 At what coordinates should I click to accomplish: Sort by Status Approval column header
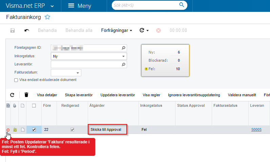(x=193, y=113)
